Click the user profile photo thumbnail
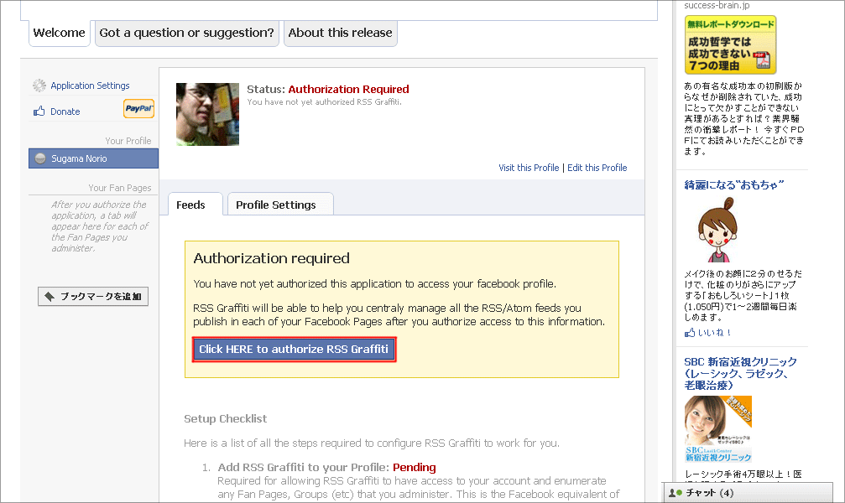The width and height of the screenshot is (845, 503). pyautogui.click(x=207, y=114)
